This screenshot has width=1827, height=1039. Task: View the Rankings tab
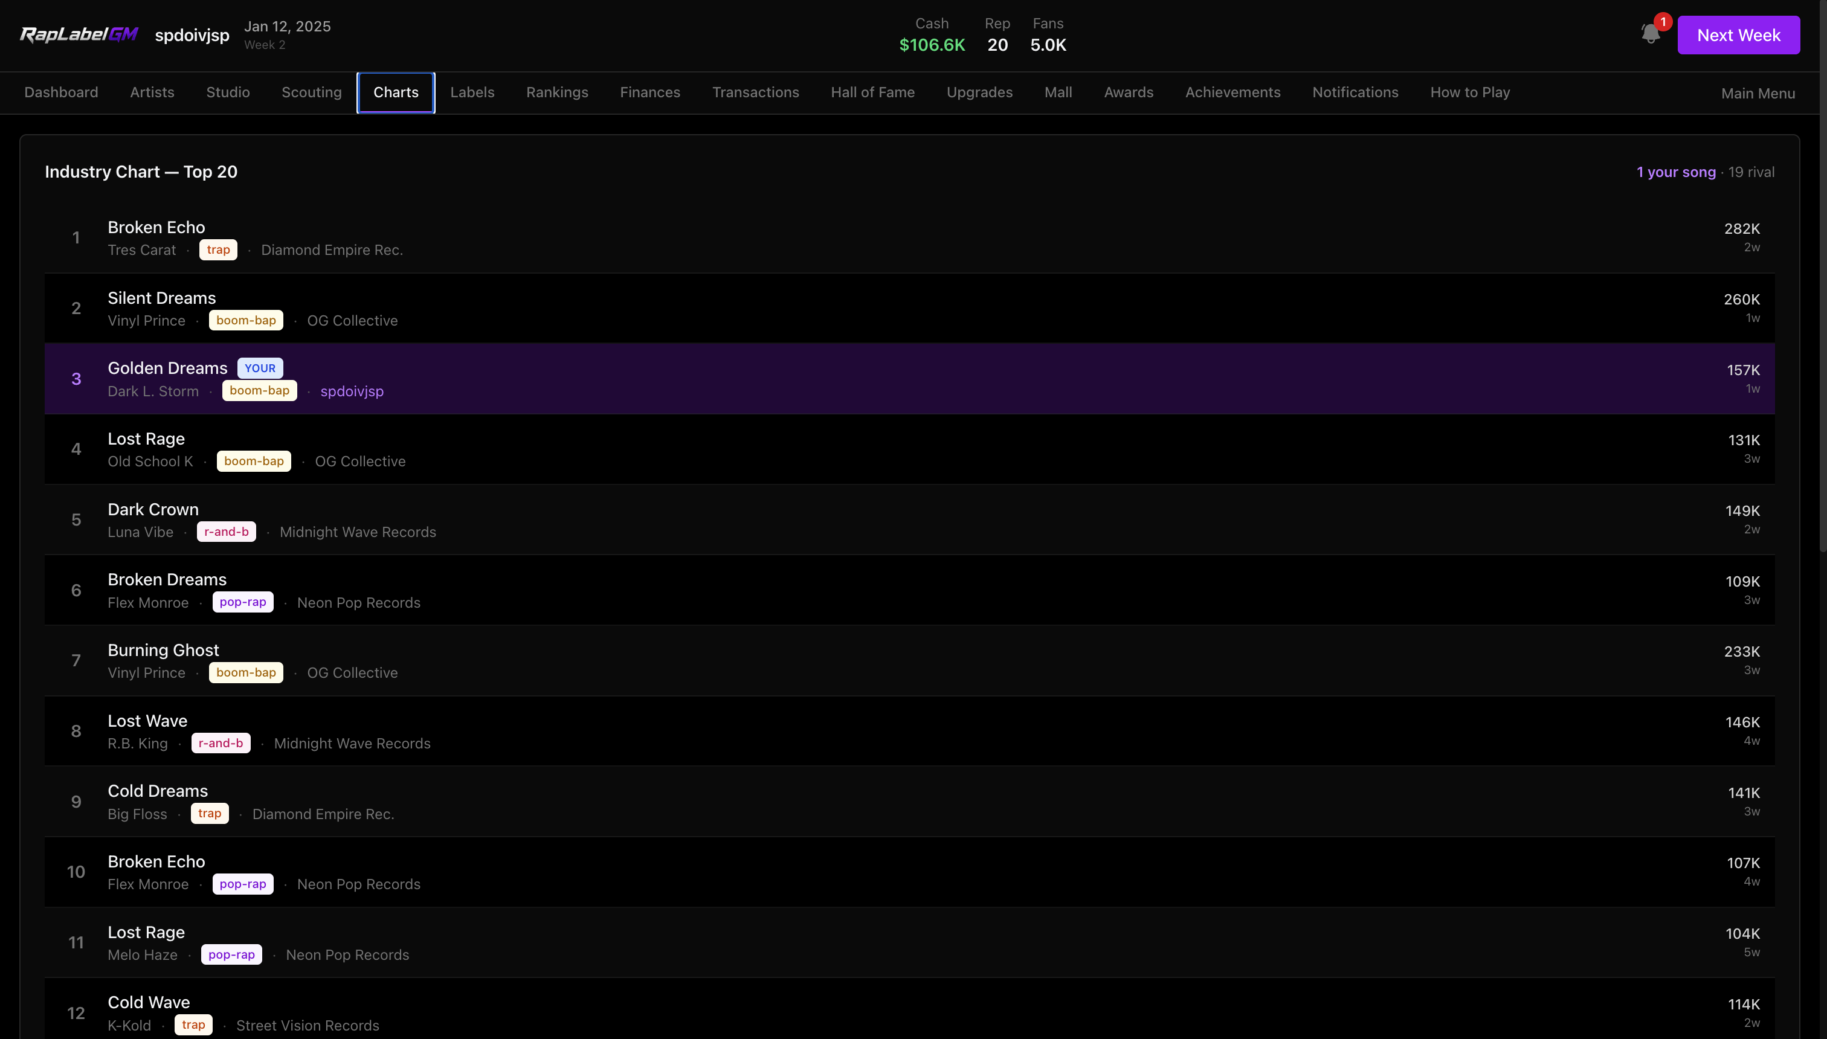coord(558,92)
